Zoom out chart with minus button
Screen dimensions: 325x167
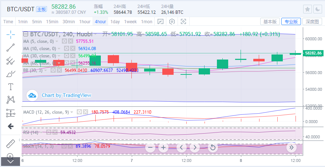[150, 147]
